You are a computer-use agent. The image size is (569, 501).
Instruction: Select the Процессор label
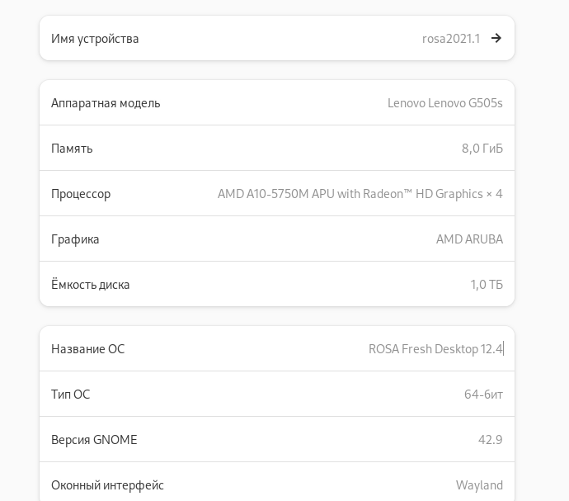pos(81,194)
